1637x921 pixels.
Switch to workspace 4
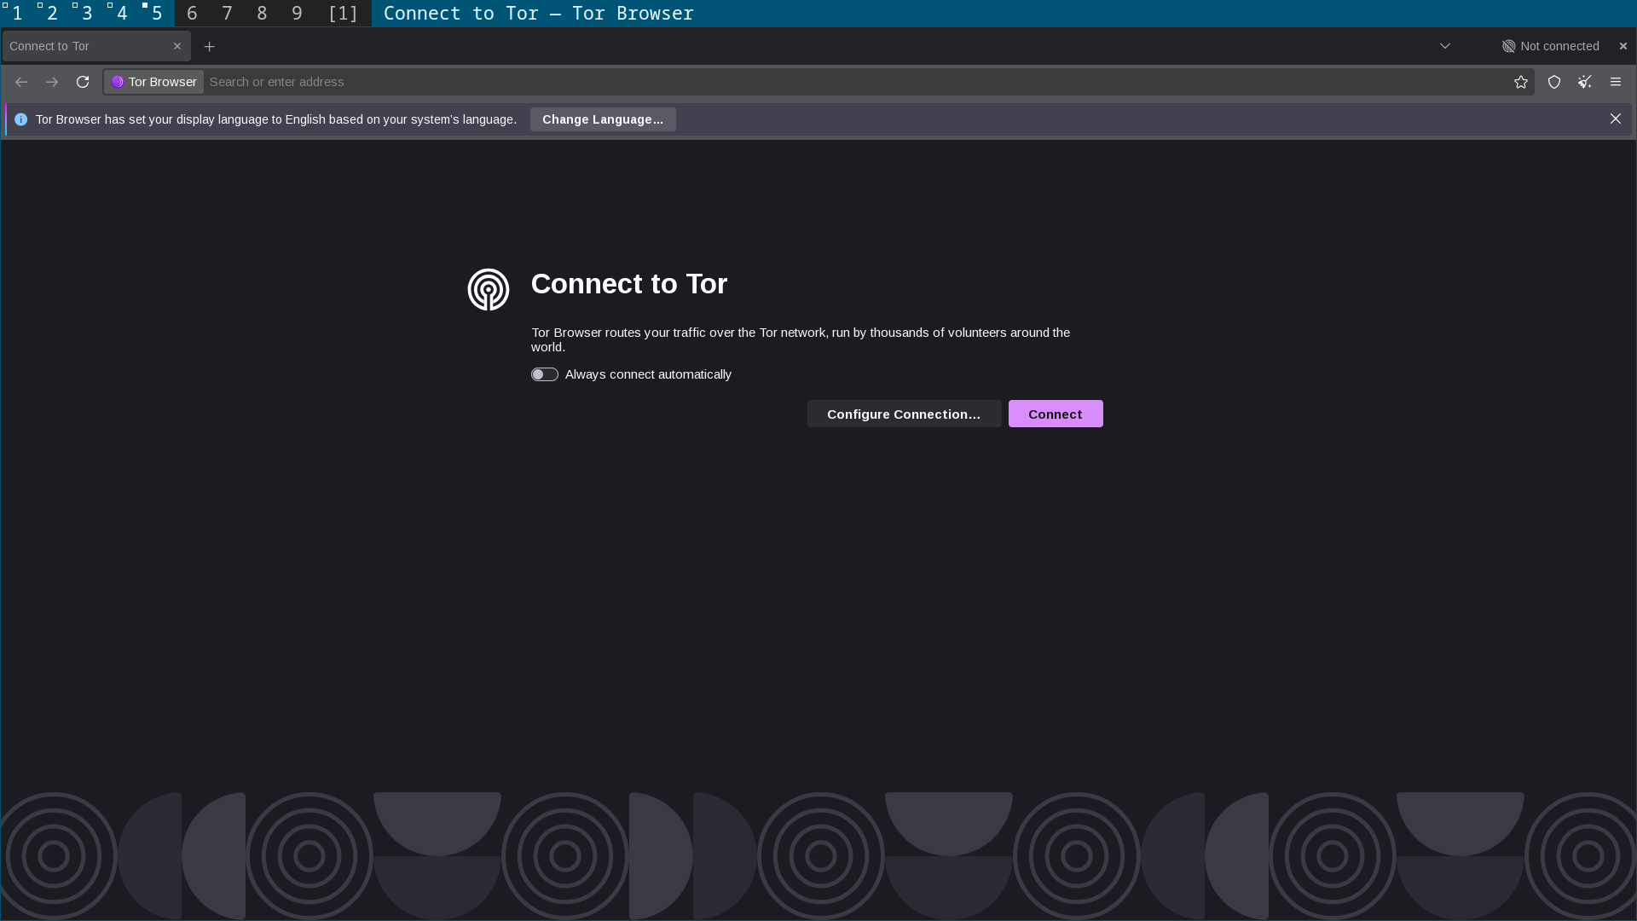[122, 14]
